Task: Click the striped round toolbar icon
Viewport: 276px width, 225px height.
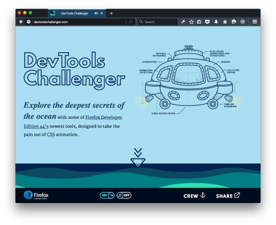Action: point(243,22)
